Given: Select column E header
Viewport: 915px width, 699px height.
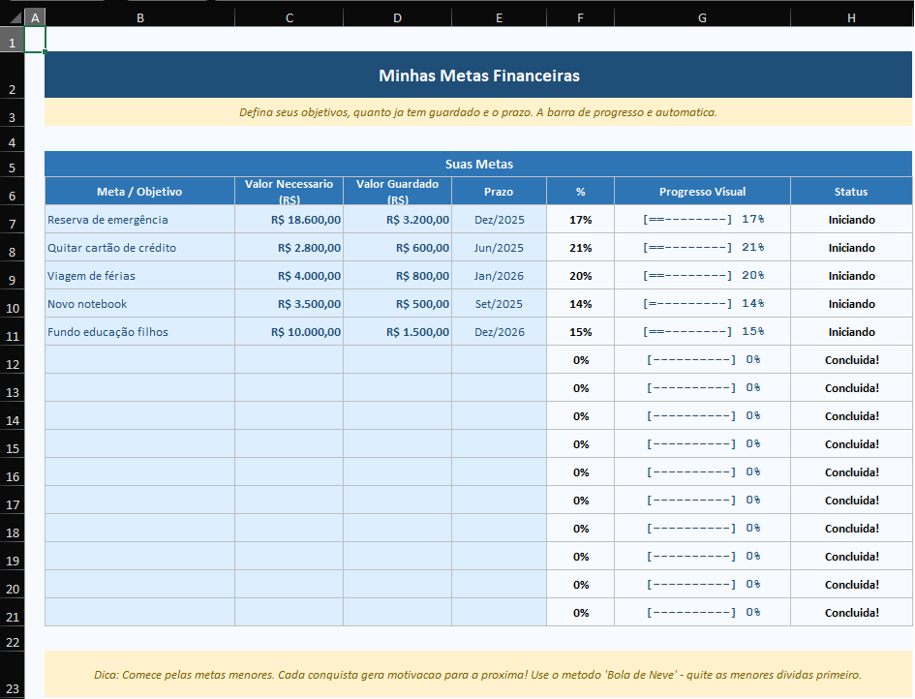Looking at the screenshot, I should click(499, 18).
